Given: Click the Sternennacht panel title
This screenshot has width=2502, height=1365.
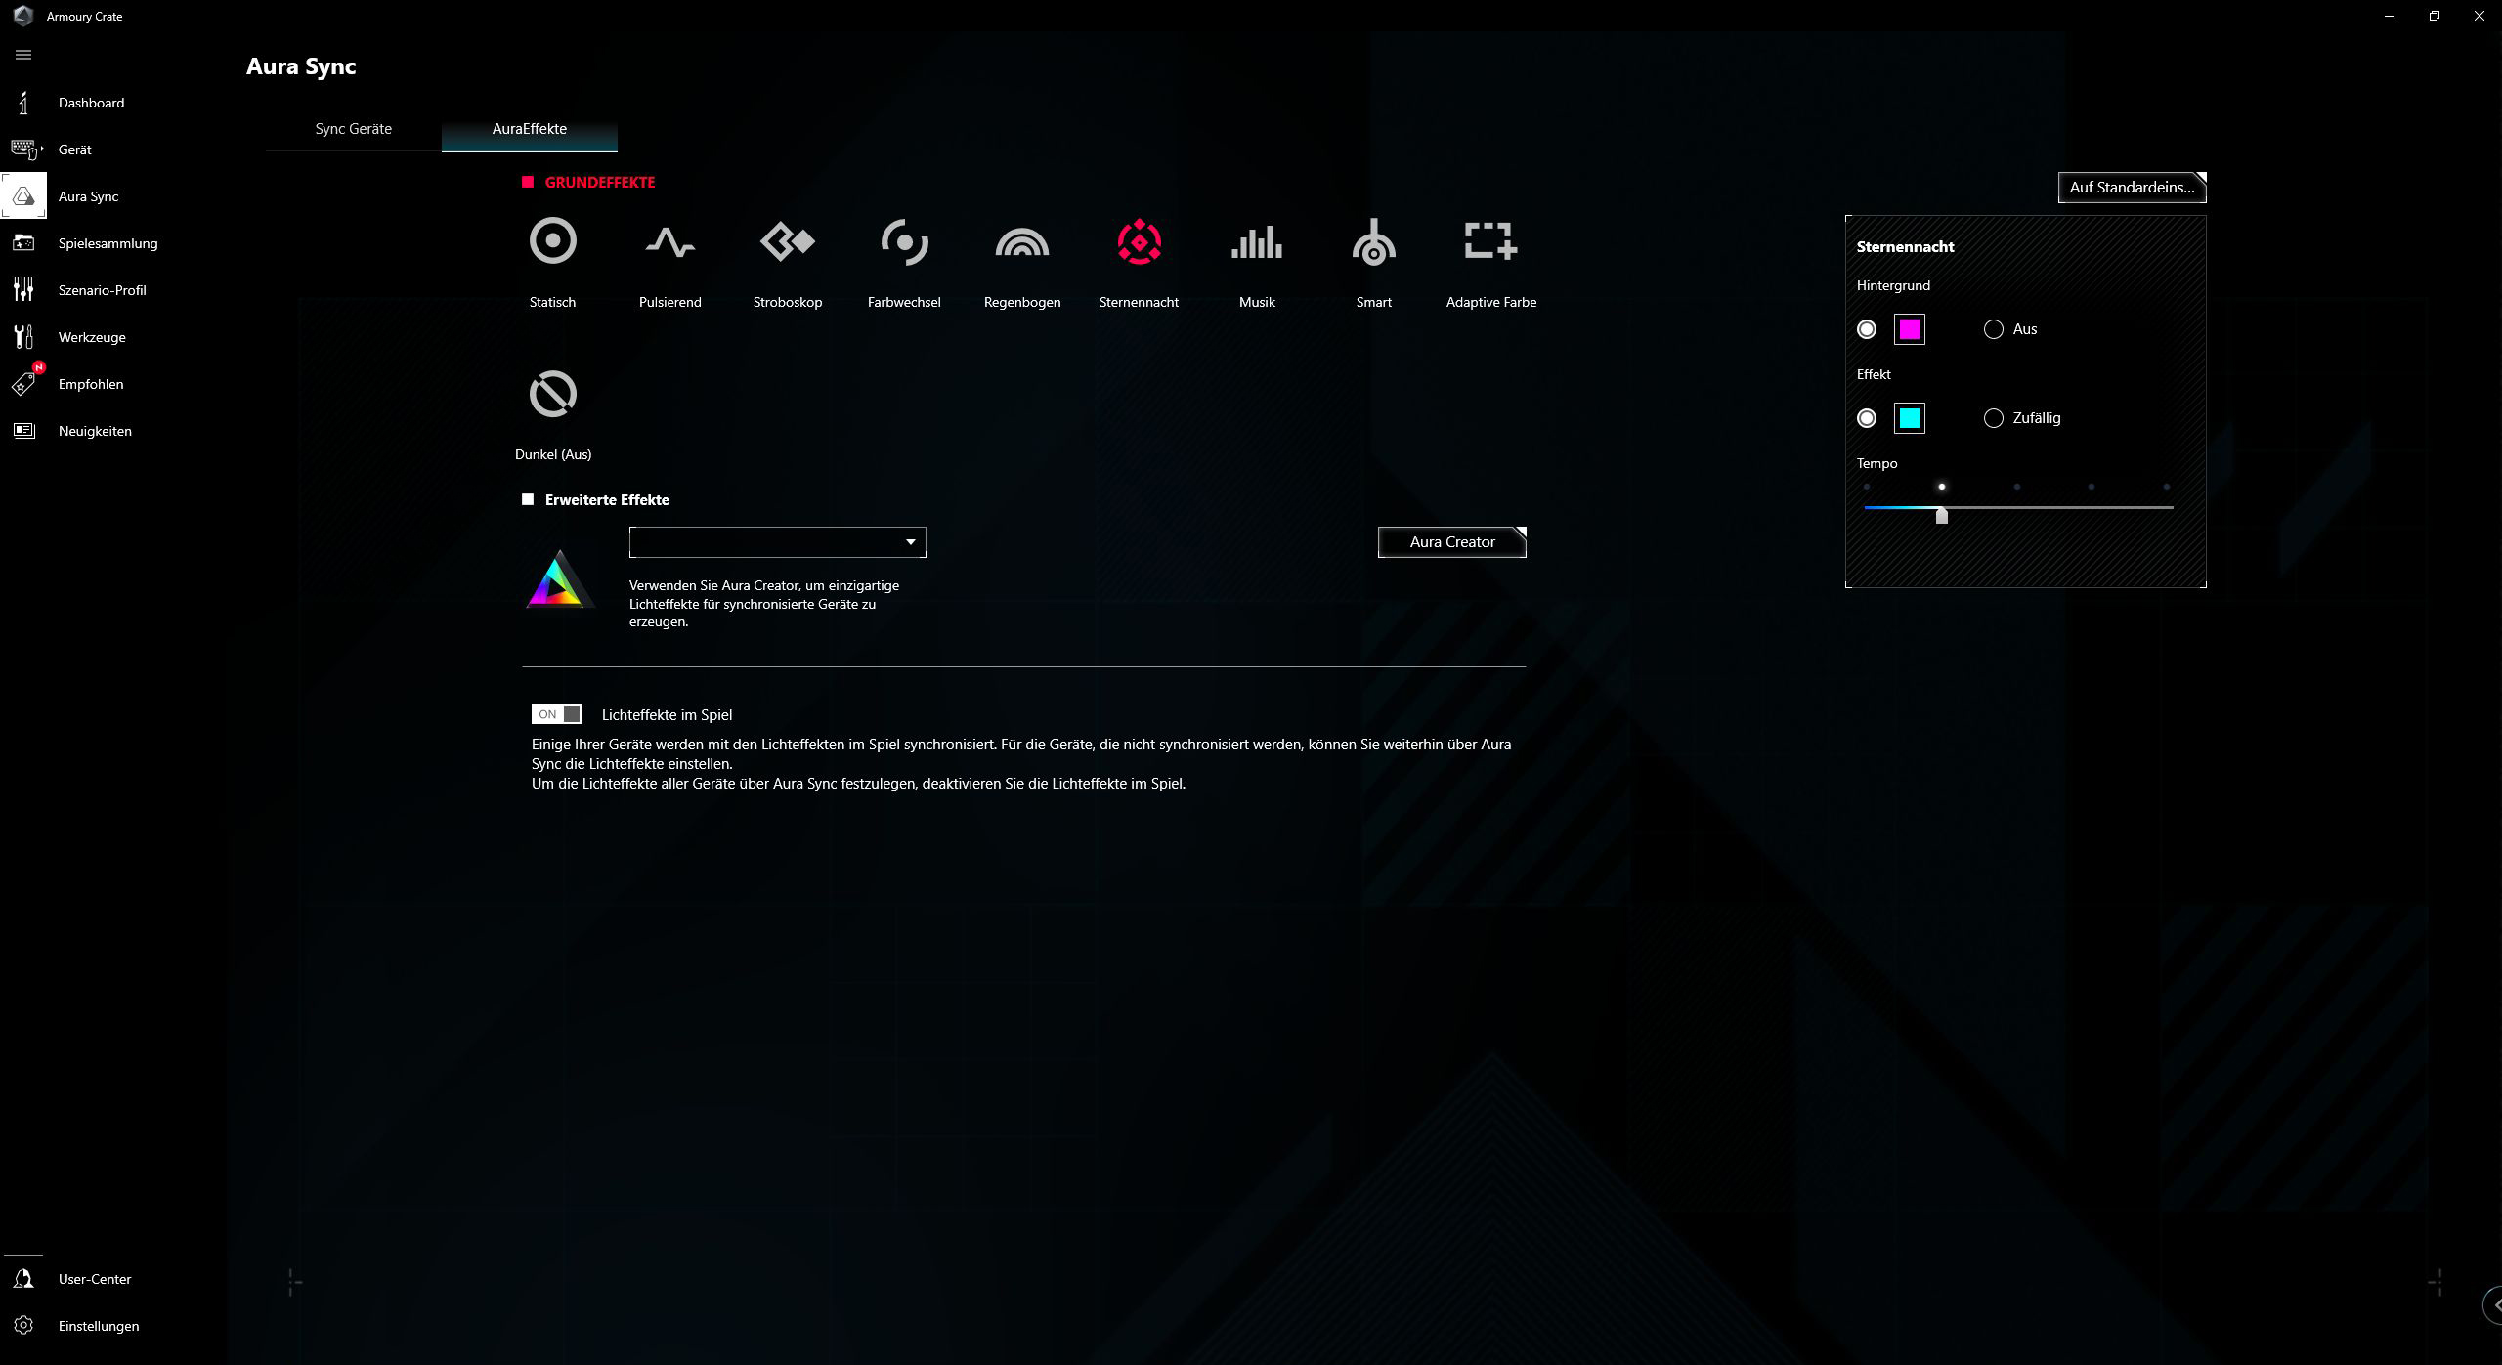Looking at the screenshot, I should coord(1905,247).
